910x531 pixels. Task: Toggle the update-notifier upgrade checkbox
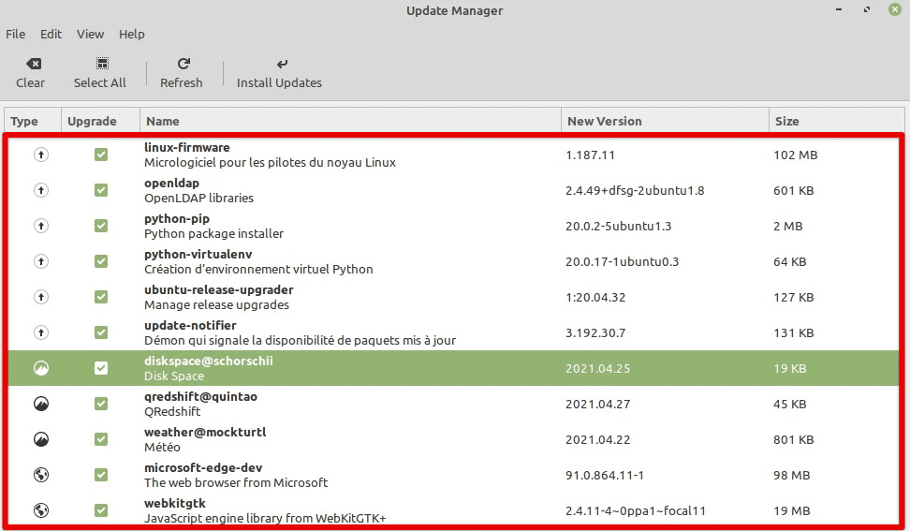[x=101, y=332]
